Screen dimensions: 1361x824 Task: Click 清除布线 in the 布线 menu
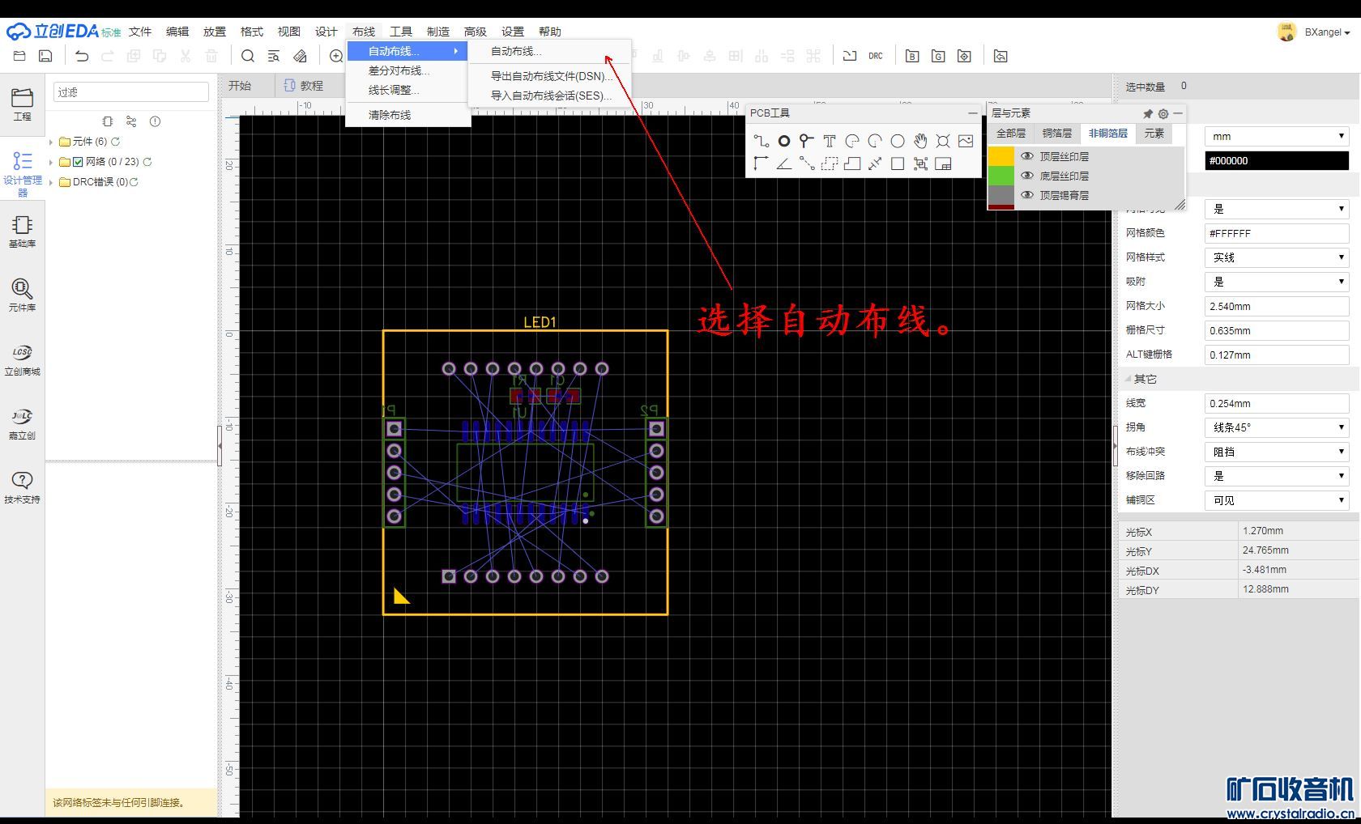click(390, 115)
